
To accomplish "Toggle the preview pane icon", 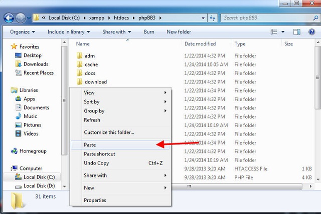I will coord(296,32).
